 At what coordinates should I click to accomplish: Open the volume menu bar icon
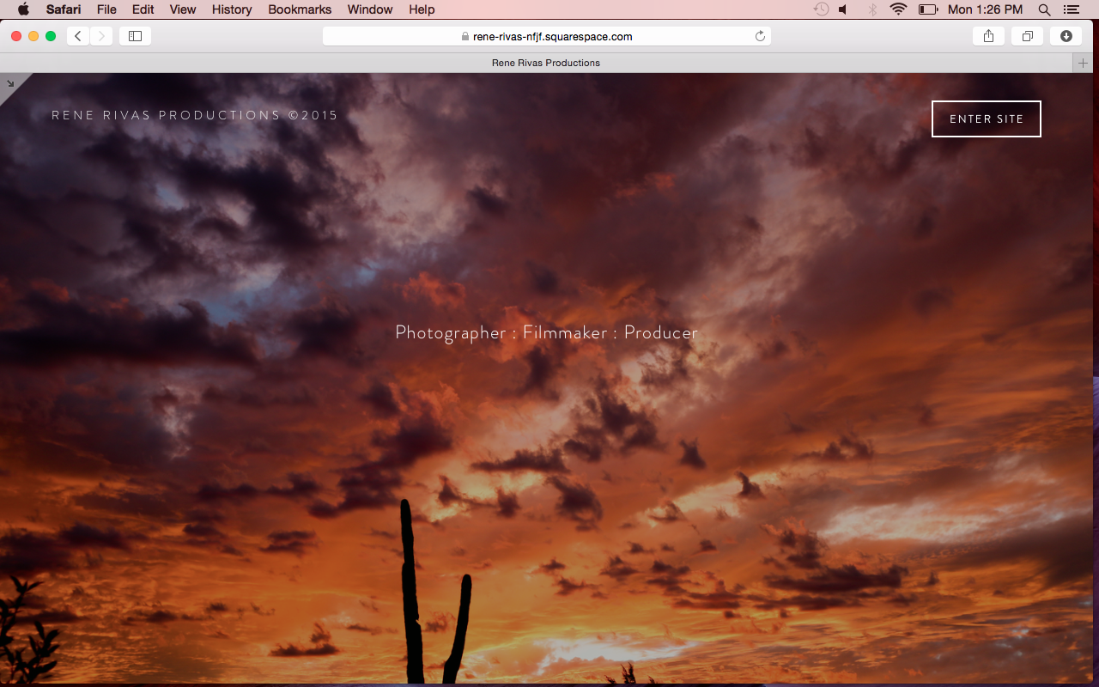pyautogui.click(x=843, y=9)
